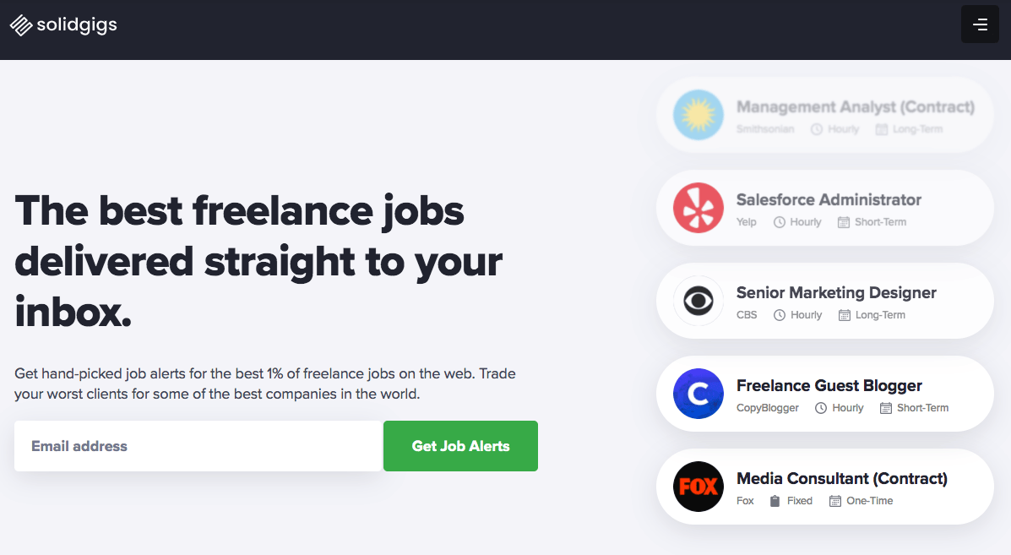Screen dimensions: 1011x555
Task: Open Management Analyst (Contract) job title
Action: coord(856,107)
